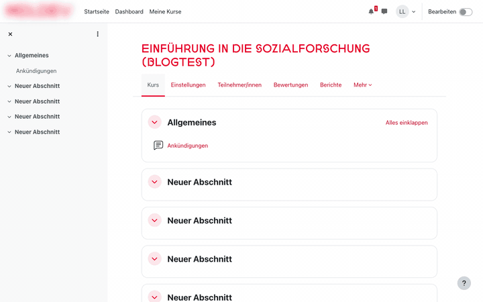Click the site logo in header
The height and width of the screenshot is (302, 483).
[x=38, y=11]
